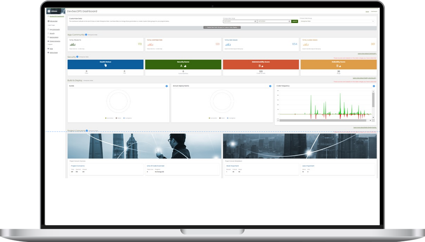The width and height of the screenshot is (425, 242).
Task: Open the FAQs sidebar link
Action: 51,49
